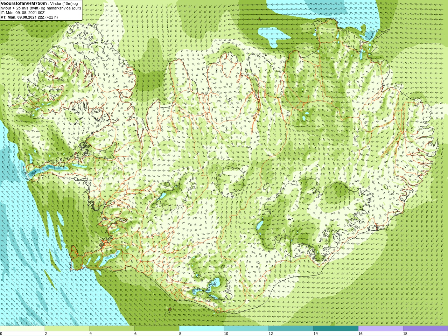Click the 6–8 m/s darker green legend swatch
Viewport: 448px width, 336px height.
[157, 329]
